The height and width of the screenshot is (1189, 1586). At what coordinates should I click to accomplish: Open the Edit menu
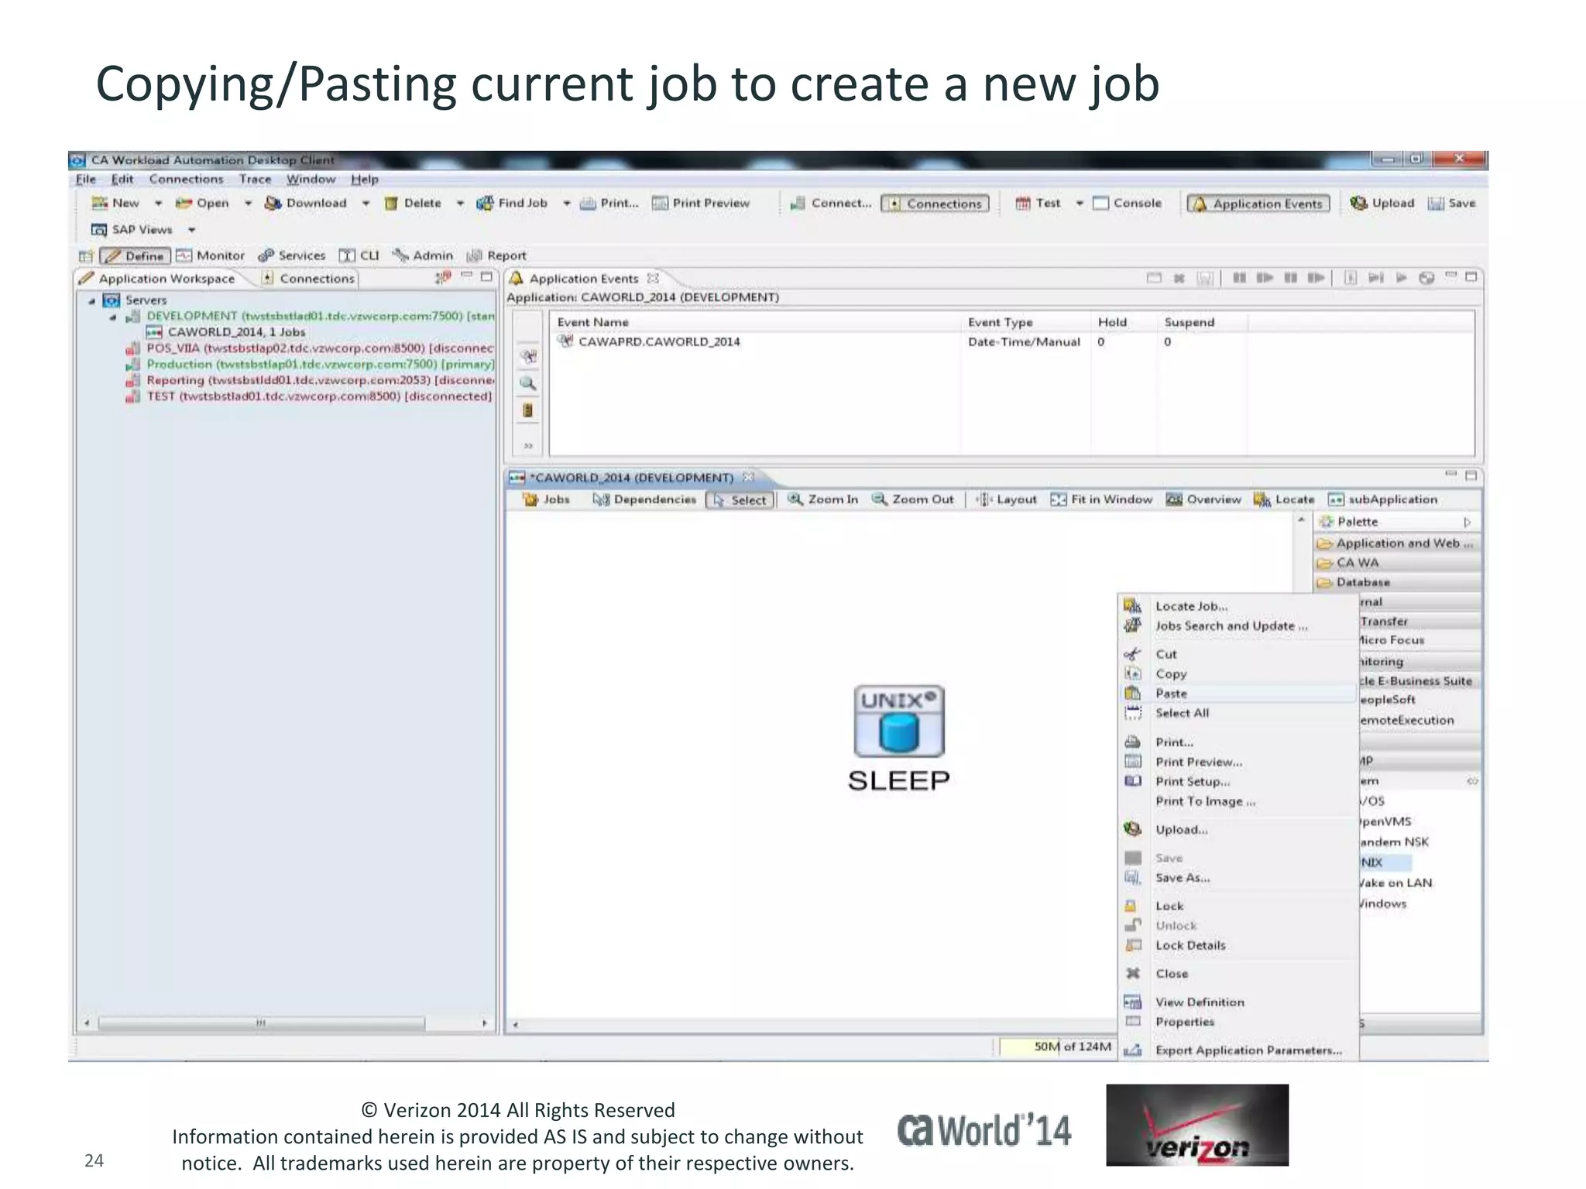point(122,180)
